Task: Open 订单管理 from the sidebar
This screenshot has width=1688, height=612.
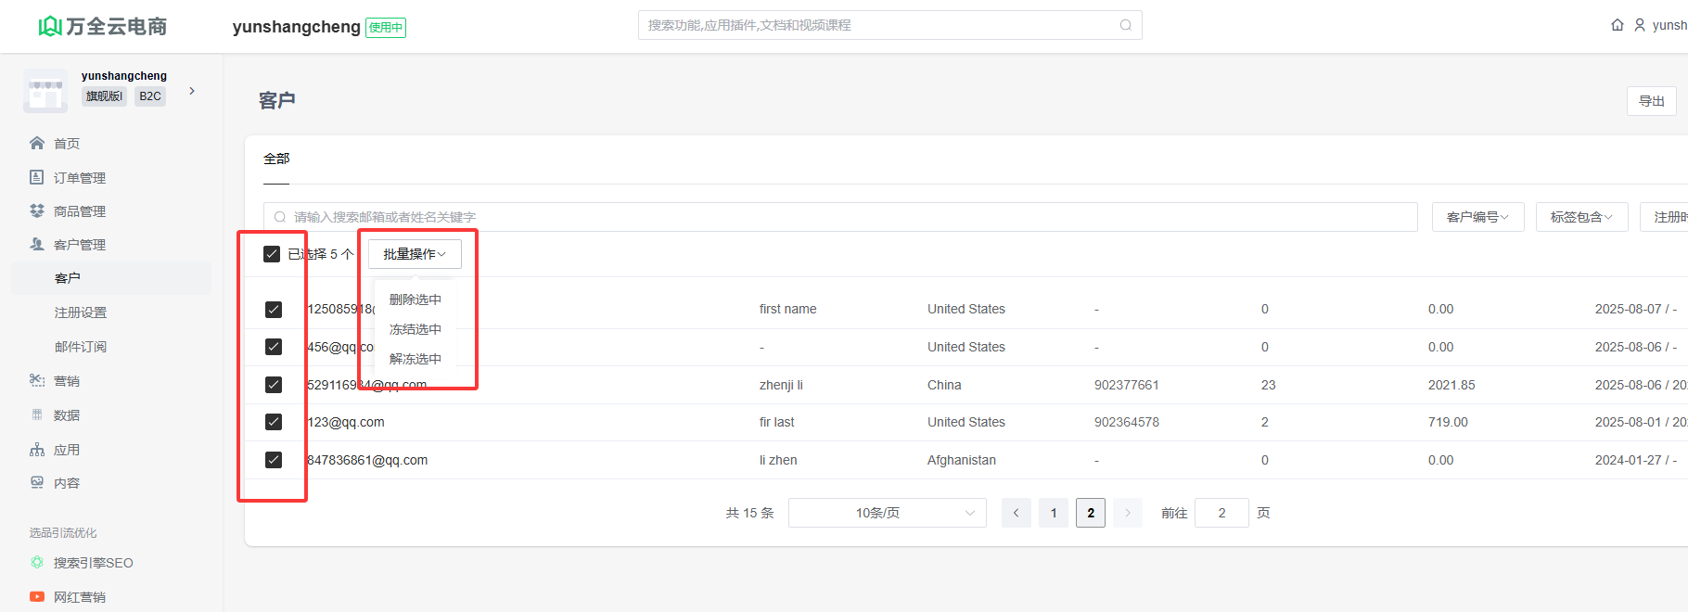Action: pos(79,178)
